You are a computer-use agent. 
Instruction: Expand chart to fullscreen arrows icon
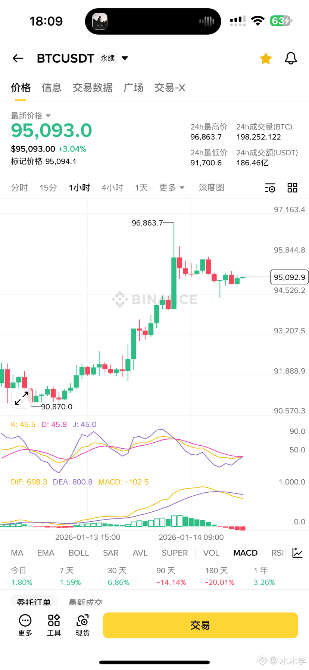22,398
